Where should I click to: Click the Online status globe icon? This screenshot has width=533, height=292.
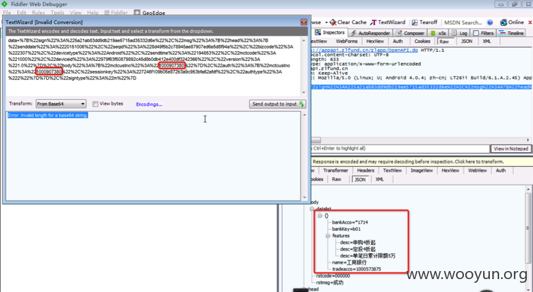click(x=503, y=22)
